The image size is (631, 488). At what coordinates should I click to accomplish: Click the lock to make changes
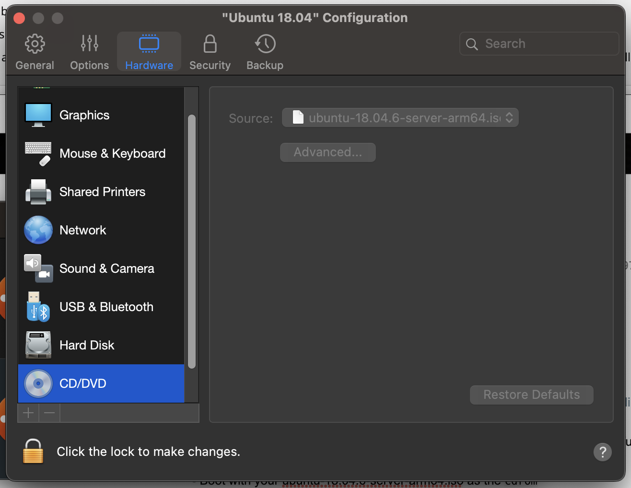[33, 451]
